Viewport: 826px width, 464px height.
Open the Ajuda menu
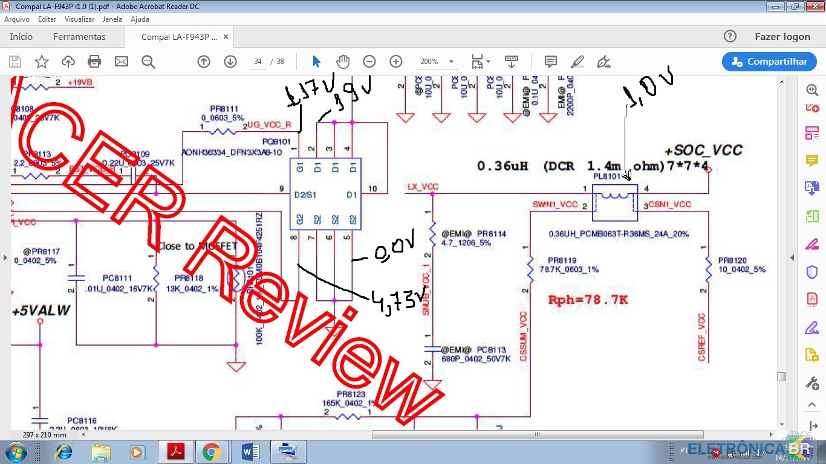click(140, 19)
